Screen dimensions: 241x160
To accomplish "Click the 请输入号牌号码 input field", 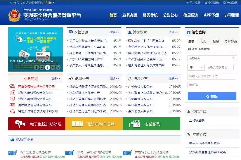I will click(x=219, y=67).
